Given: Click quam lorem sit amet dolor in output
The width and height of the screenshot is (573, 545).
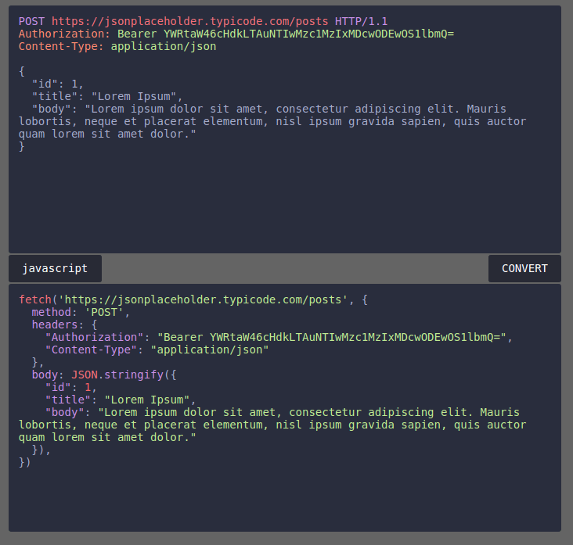Looking at the screenshot, I should tap(107, 437).
